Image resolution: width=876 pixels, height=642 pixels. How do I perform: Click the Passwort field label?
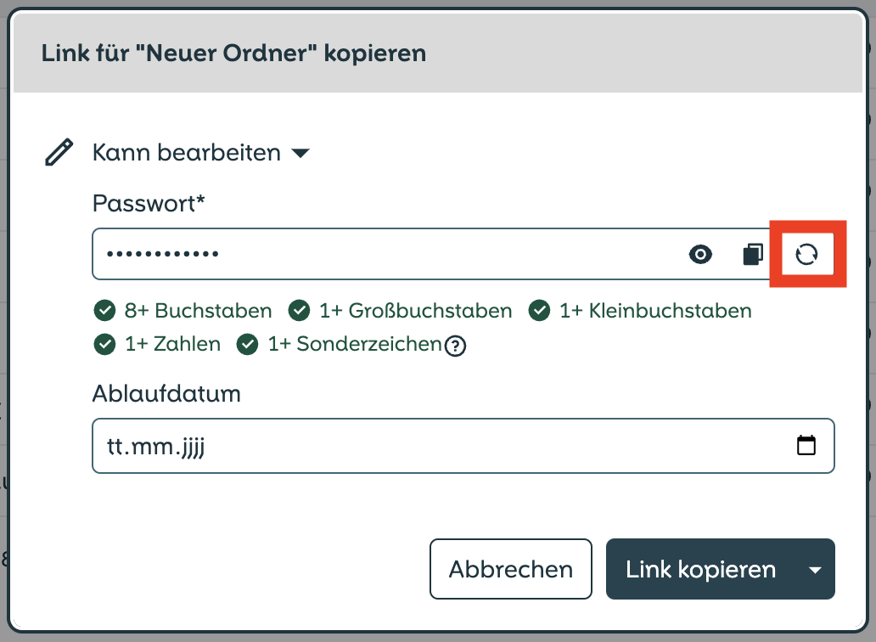(x=149, y=203)
